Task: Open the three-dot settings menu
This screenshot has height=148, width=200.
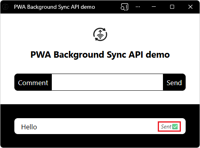Action: coord(138,7)
